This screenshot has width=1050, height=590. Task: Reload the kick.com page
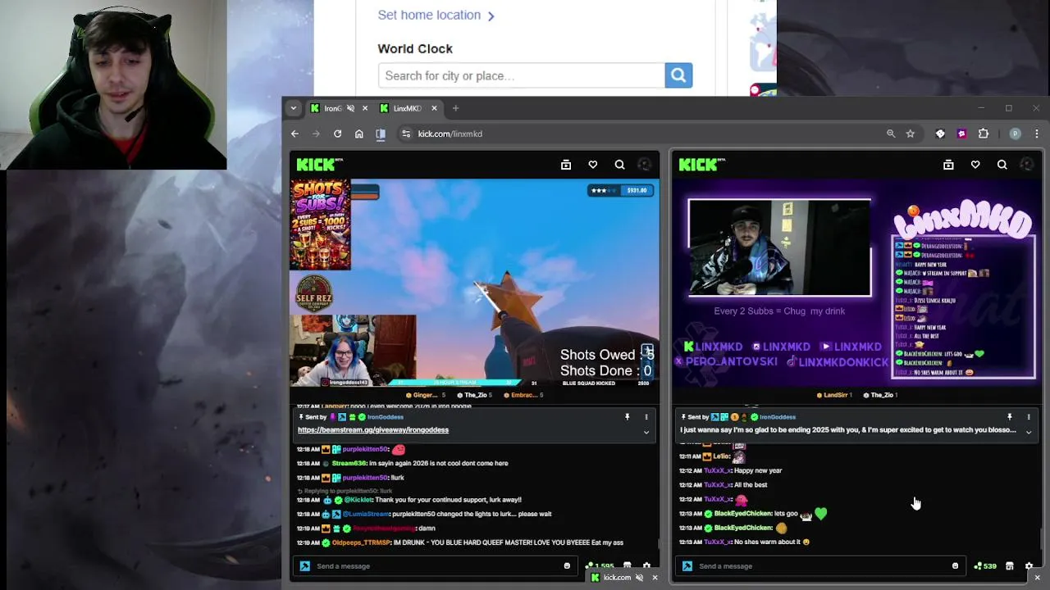pos(337,134)
